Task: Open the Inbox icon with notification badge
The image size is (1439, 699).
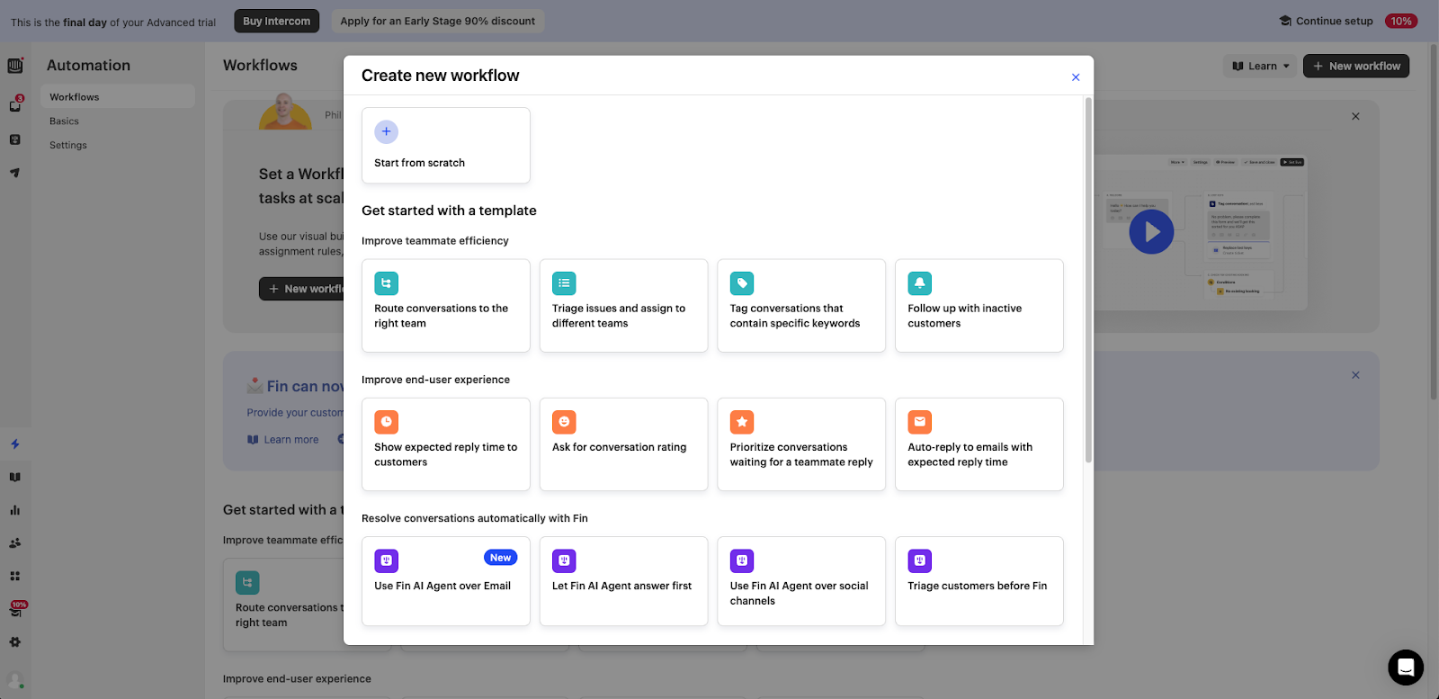Action: (15, 105)
